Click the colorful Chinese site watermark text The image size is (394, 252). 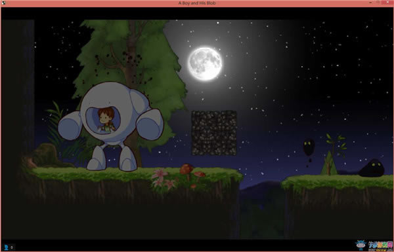click(x=380, y=245)
